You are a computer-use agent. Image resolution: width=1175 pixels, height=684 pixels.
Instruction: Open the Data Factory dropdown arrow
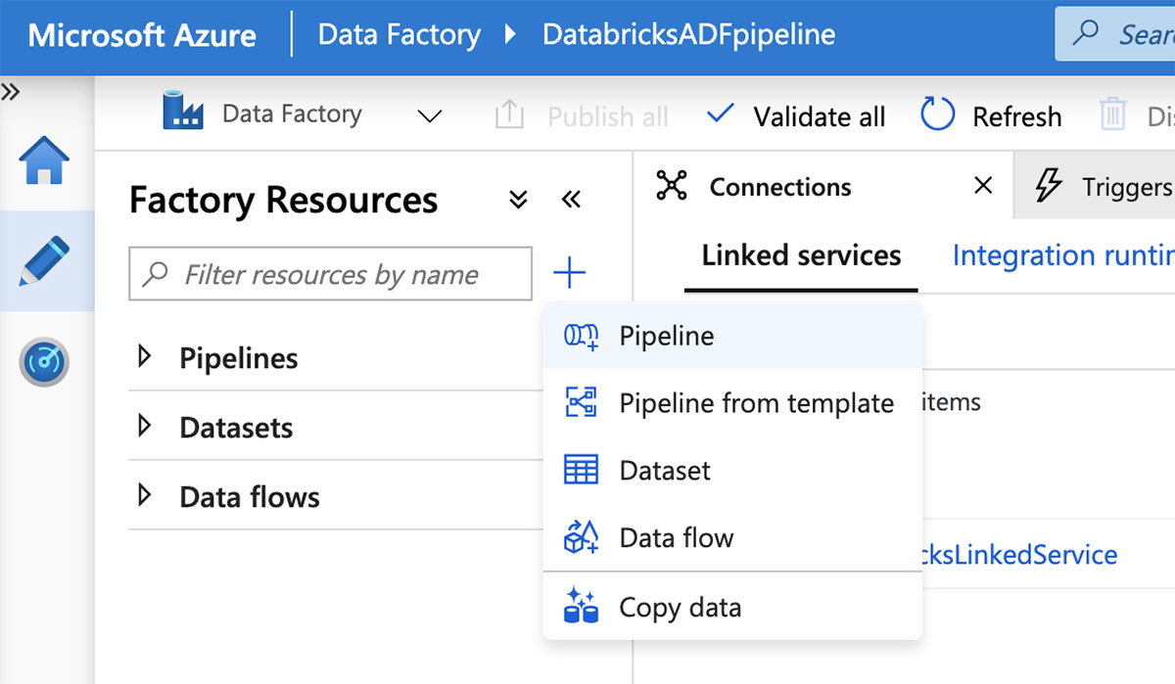429,116
